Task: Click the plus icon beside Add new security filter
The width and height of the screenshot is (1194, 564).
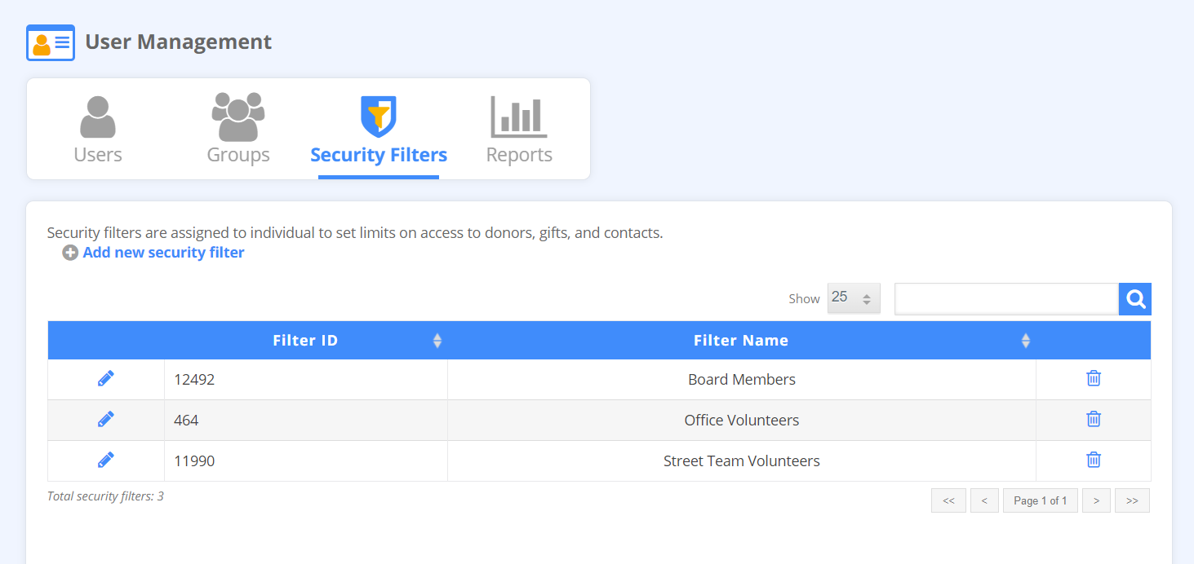Action: [70, 253]
